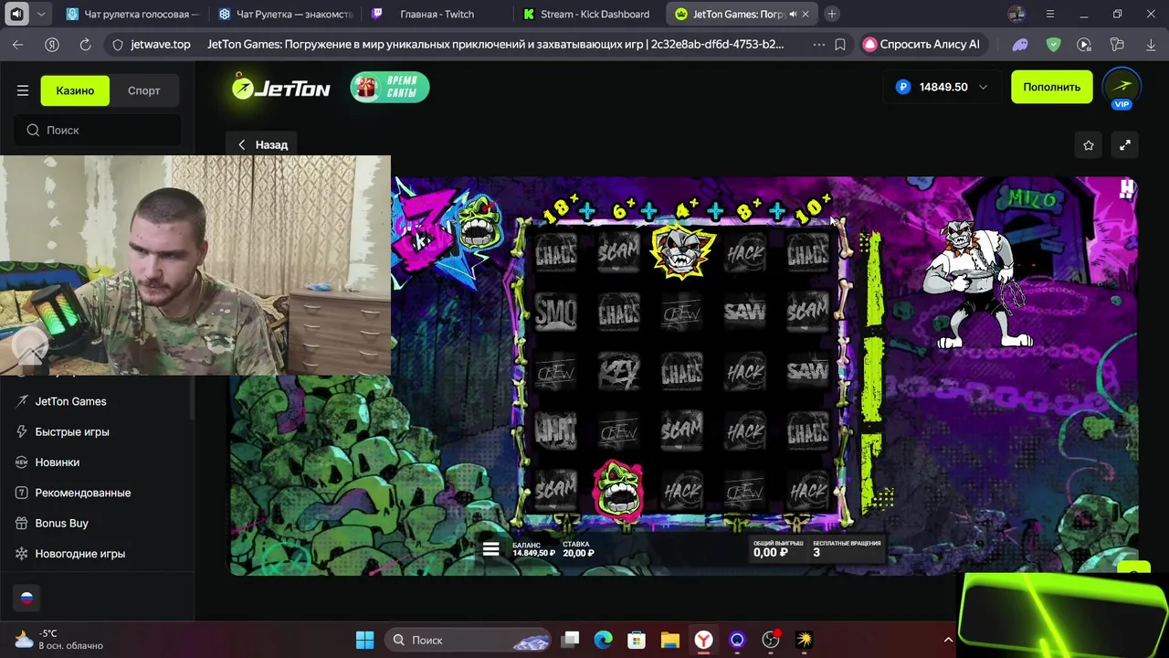Open the Время Санты promo banner
This screenshot has height=658, width=1169.
[x=390, y=87]
